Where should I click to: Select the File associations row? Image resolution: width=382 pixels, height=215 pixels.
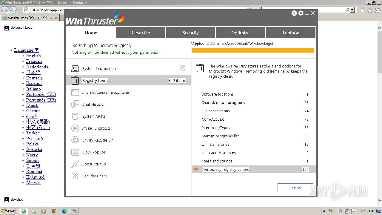[254, 111]
